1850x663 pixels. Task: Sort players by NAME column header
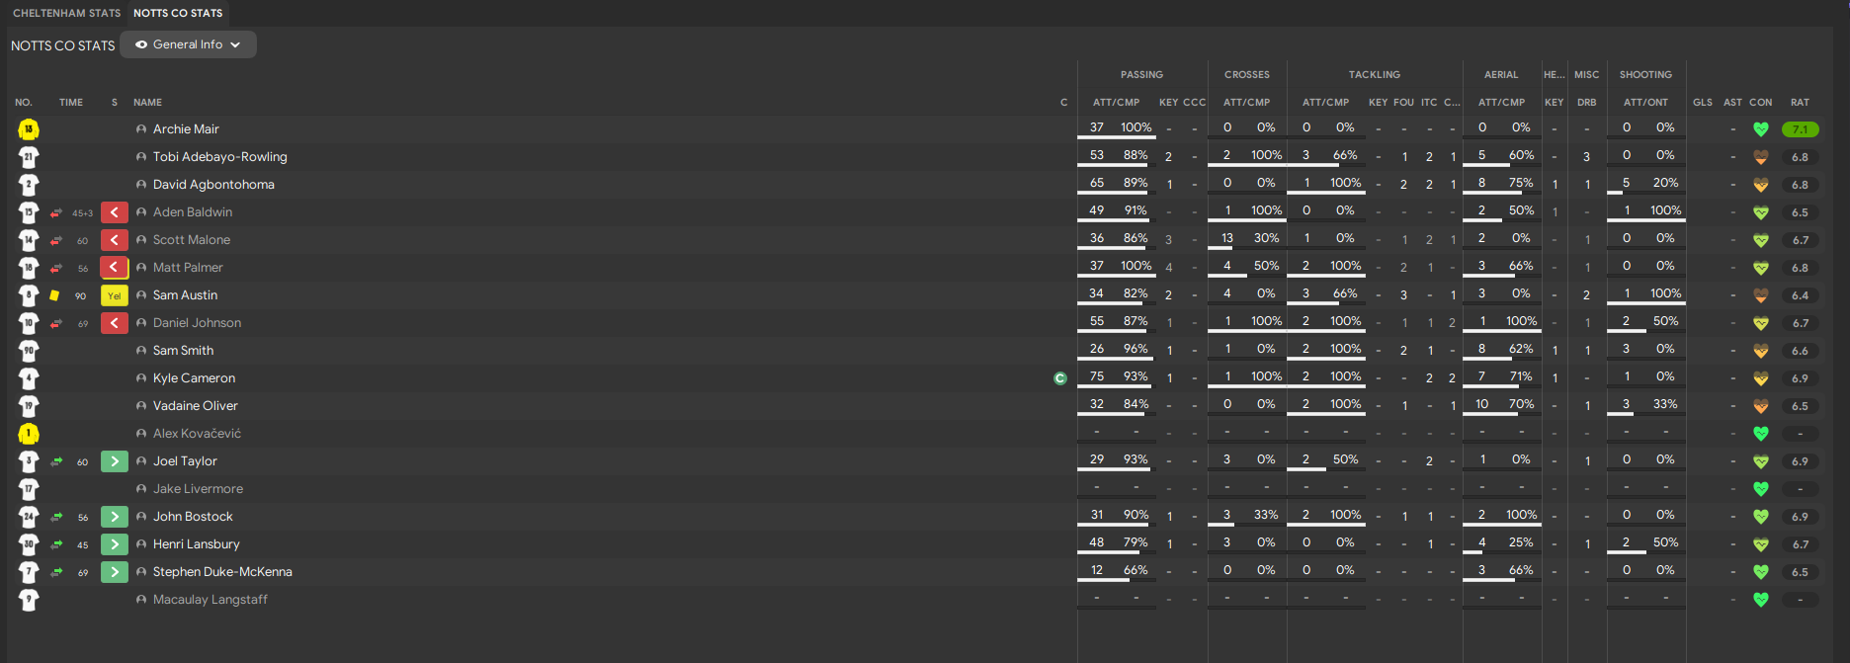147,103
